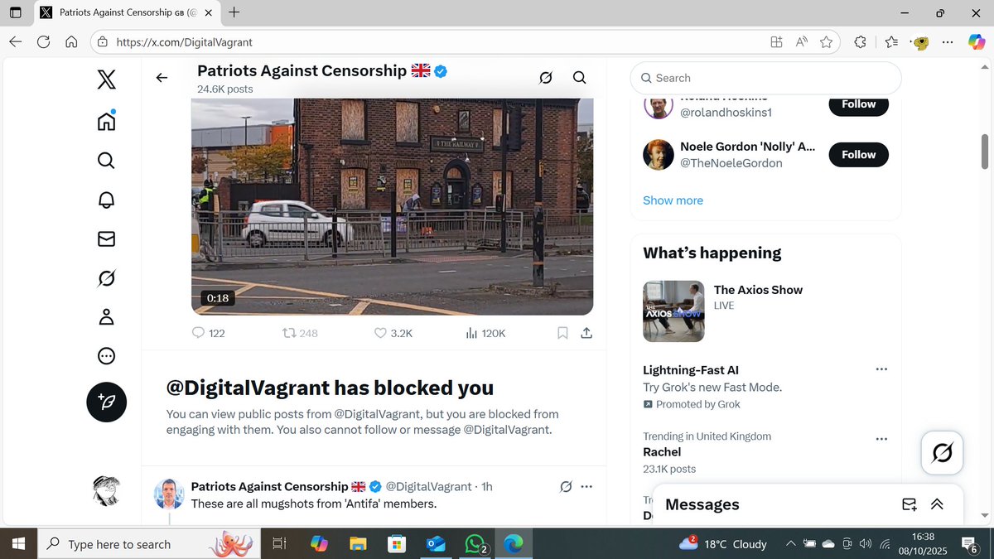Follow @rolandhoskins1
The height and width of the screenshot is (559, 994).
tap(859, 104)
